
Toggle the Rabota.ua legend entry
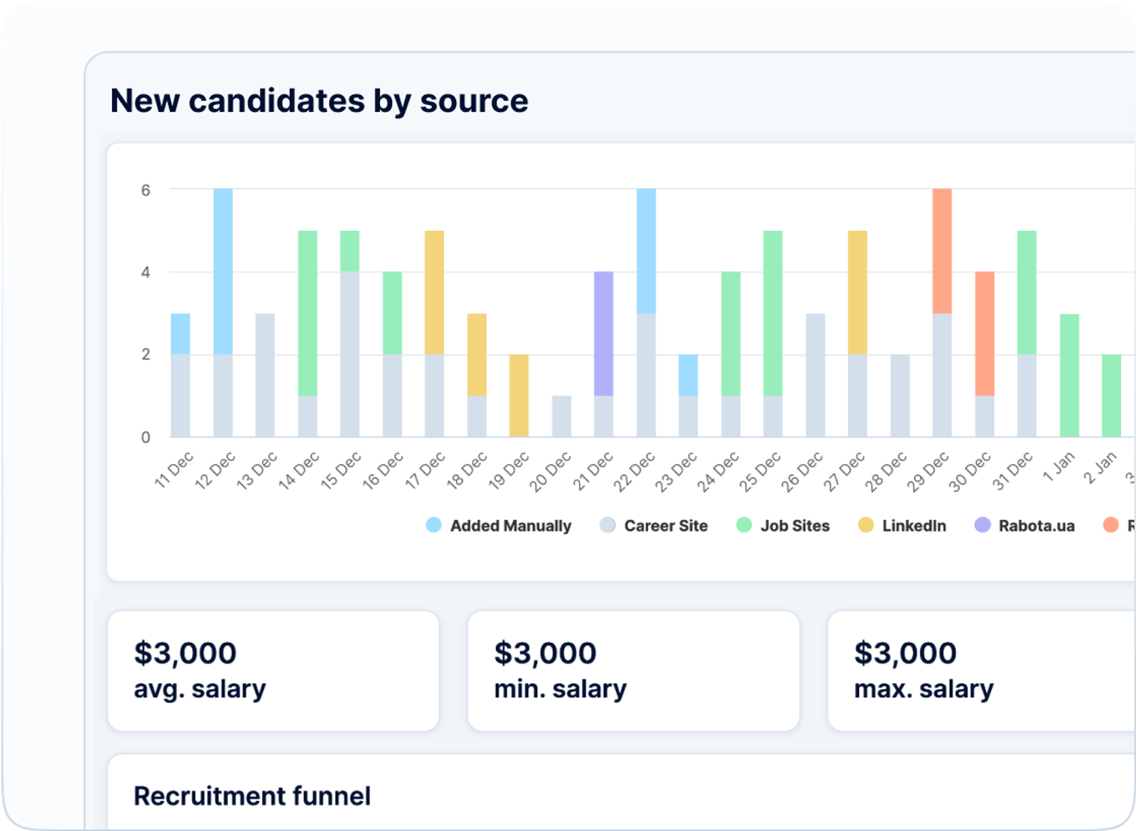[1025, 526]
